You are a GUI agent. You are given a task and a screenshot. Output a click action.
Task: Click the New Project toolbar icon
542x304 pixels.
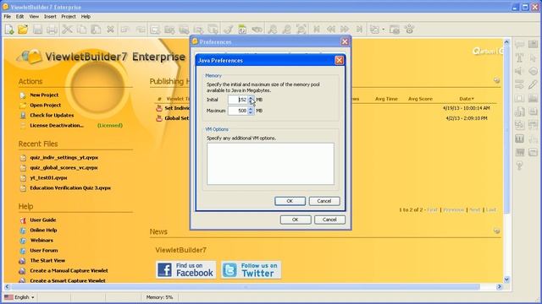coord(9,30)
